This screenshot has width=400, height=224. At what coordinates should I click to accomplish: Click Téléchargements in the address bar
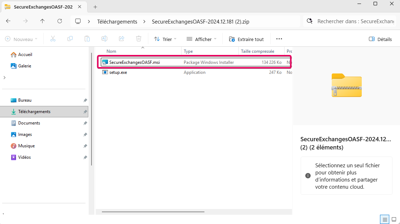117,22
